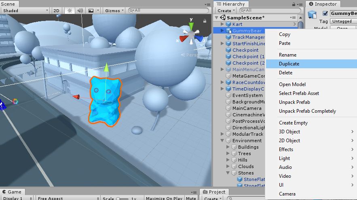Toggle scene audio speaker icon

[80, 11]
